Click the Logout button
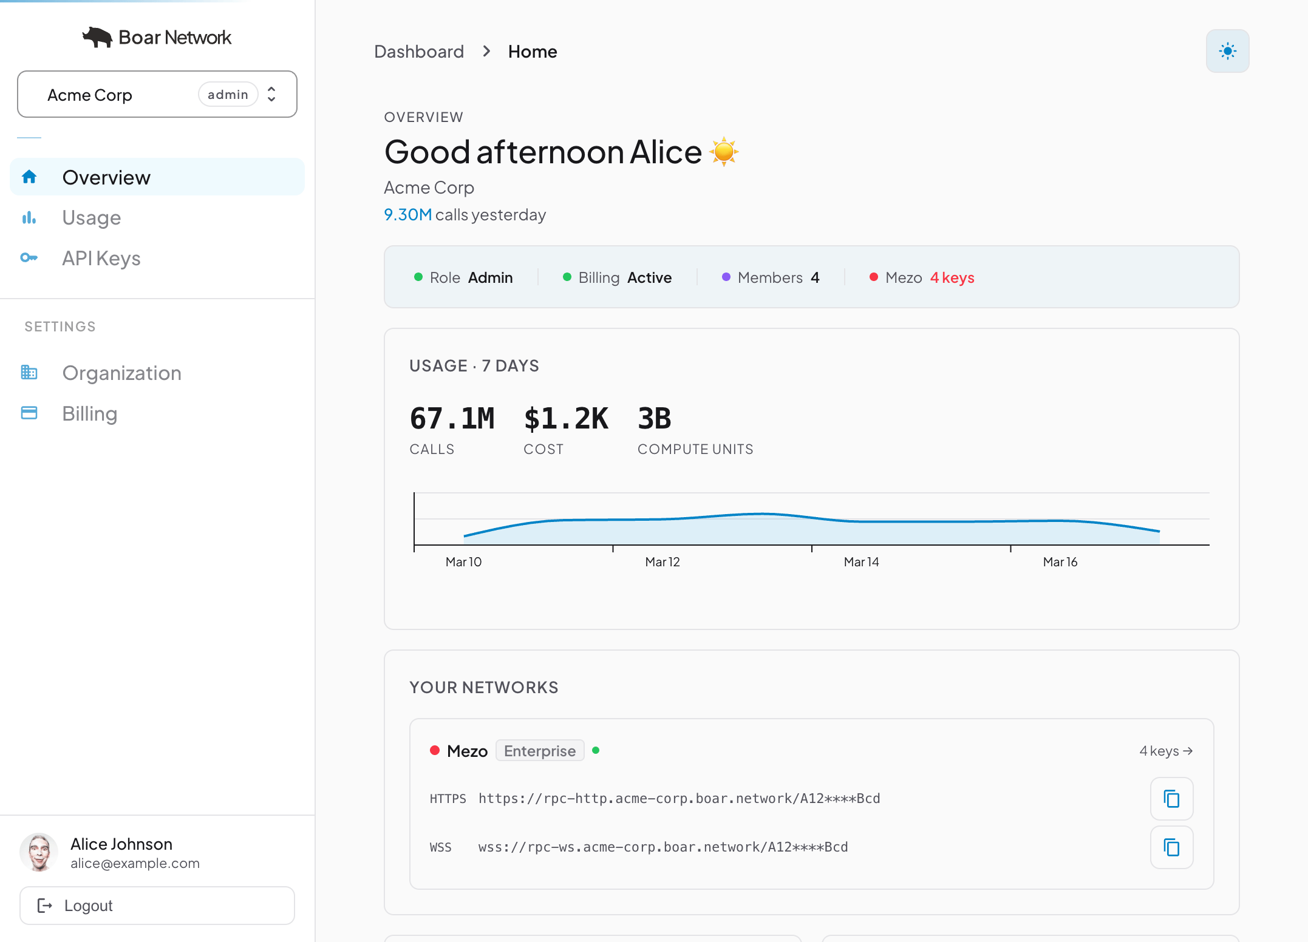The image size is (1308, 942). pyautogui.click(x=157, y=906)
